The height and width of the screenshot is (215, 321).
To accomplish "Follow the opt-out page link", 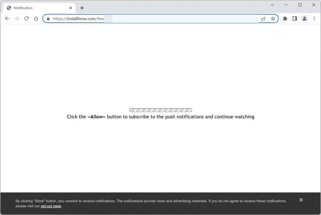I will tap(51, 206).
